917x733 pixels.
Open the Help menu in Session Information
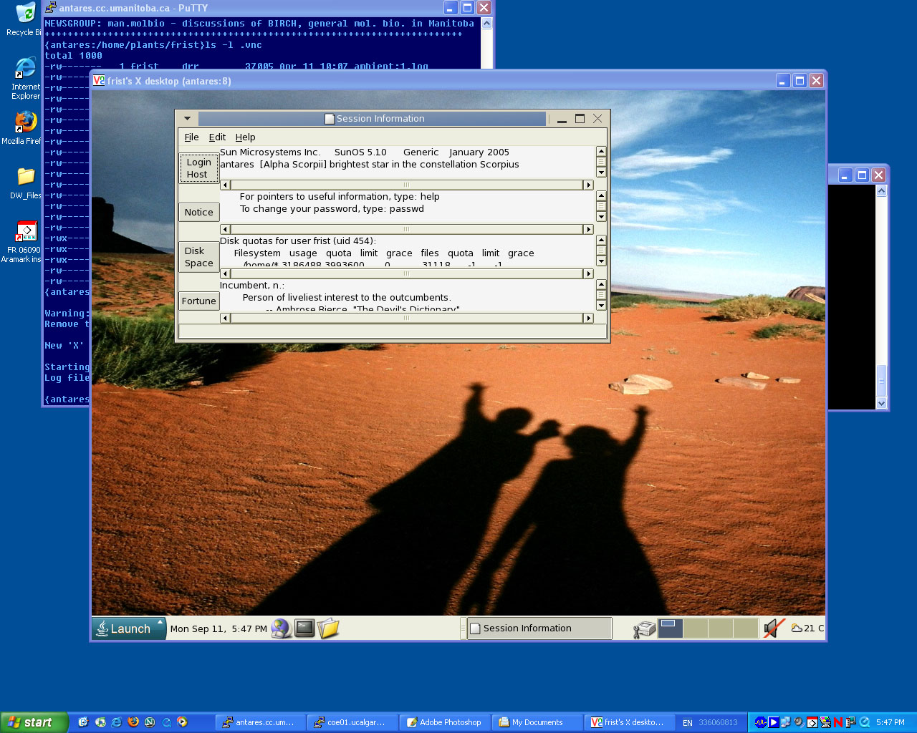[245, 137]
